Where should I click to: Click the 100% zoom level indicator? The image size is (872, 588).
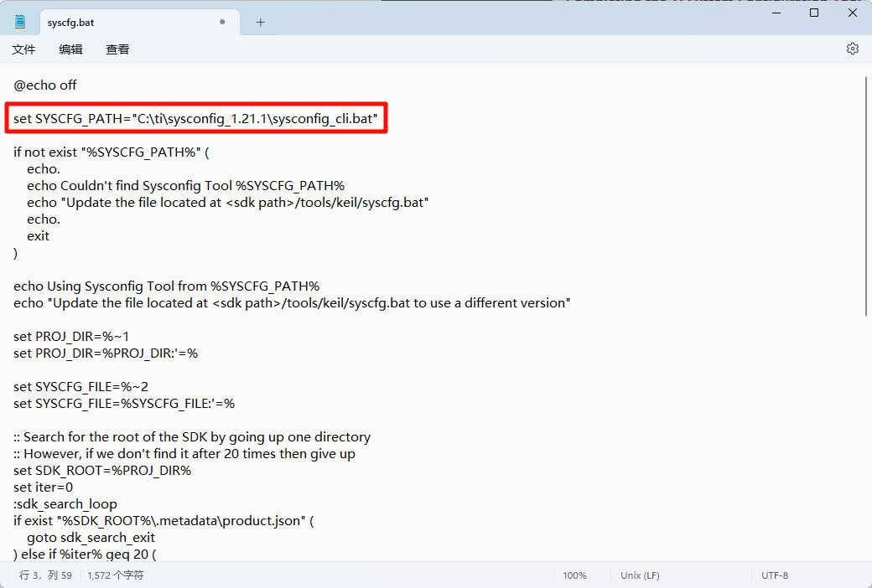pos(574,575)
